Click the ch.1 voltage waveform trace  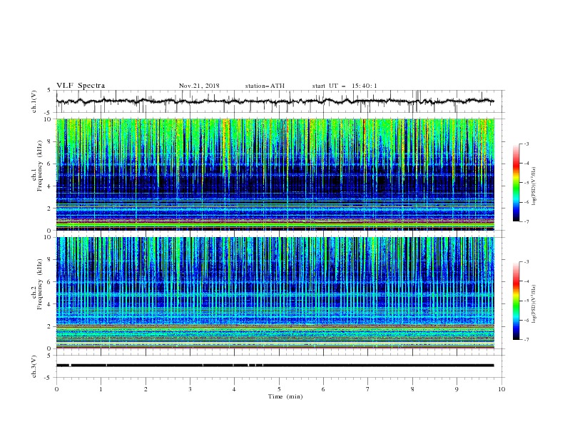275,101
